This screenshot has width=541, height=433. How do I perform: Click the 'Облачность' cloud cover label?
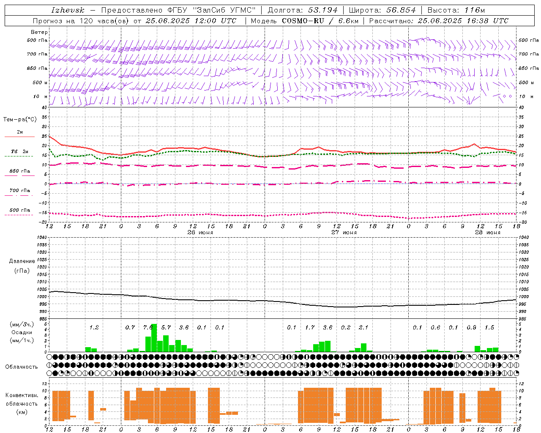pos(22,367)
